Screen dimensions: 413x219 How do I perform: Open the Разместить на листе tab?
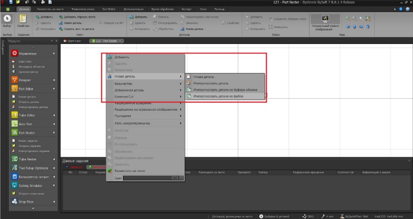point(50,9)
